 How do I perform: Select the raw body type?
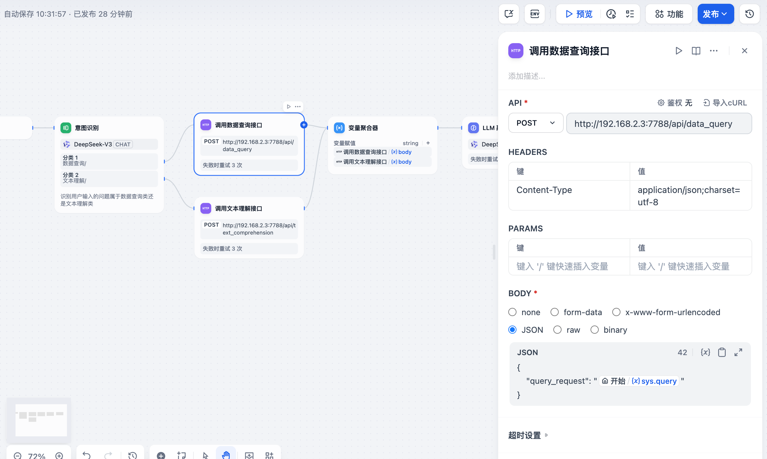pyautogui.click(x=557, y=330)
